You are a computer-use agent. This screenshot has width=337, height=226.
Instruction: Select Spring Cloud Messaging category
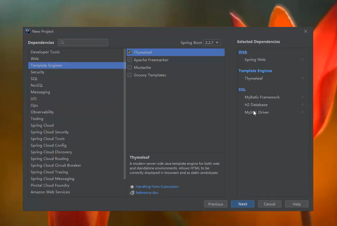click(x=76, y=179)
